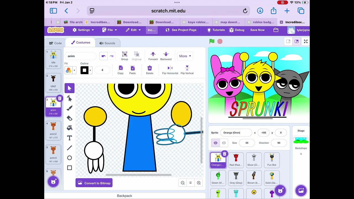The height and width of the screenshot is (199, 354).
Task: Click the Undo arrow
Action: pyautogui.click(x=103, y=56)
